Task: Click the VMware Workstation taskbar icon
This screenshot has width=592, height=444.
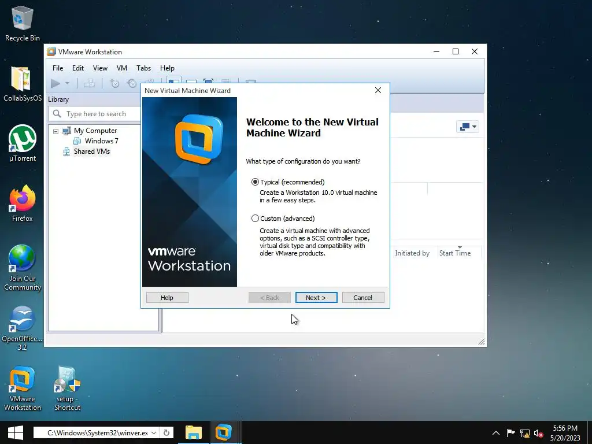Action: click(223, 432)
